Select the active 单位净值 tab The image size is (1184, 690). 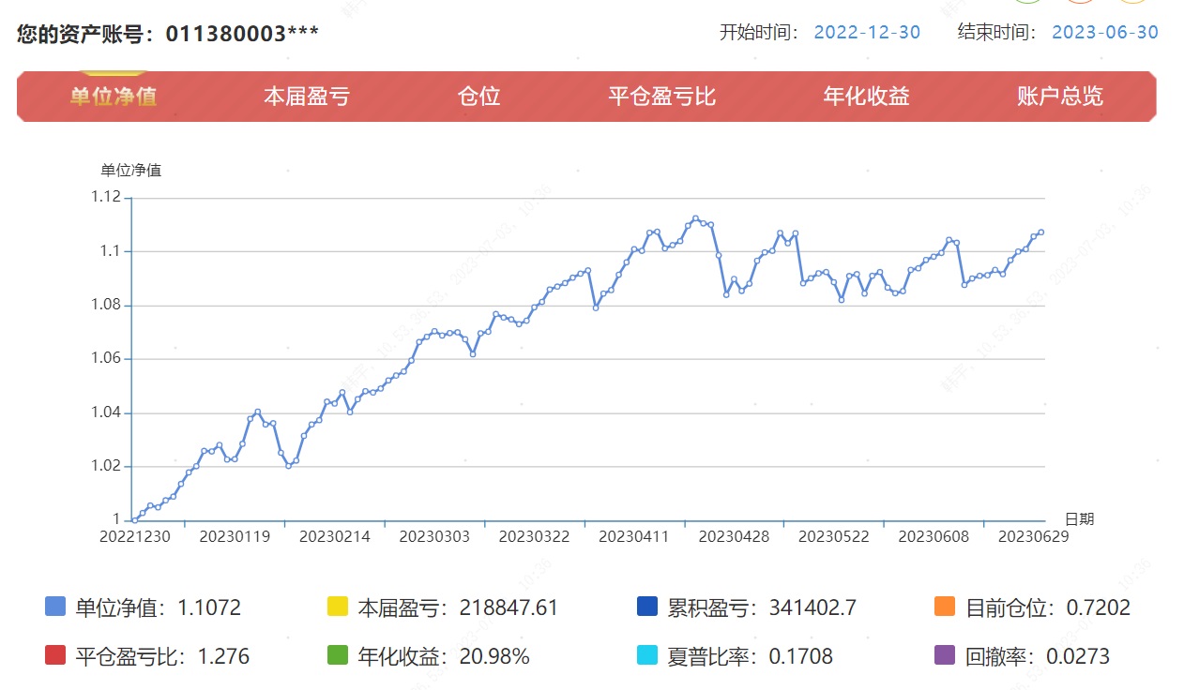point(113,97)
